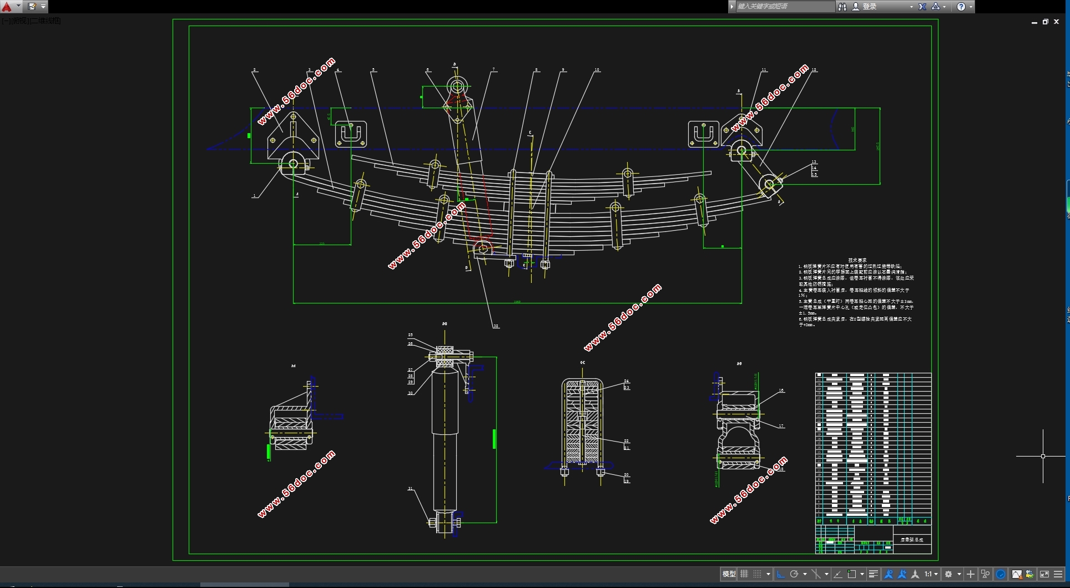Expand the search box arrow toggle
The height and width of the screenshot is (588, 1070).
tap(731, 7)
